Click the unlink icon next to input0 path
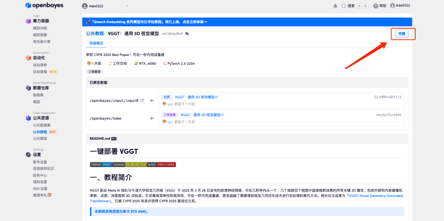The height and width of the screenshot is (221, 444). pos(142,101)
